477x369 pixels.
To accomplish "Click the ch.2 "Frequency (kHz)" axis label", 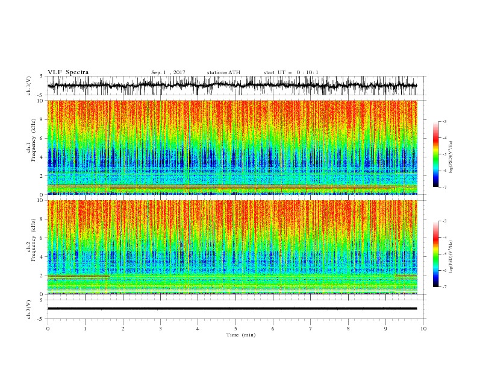I will tap(33, 239).
